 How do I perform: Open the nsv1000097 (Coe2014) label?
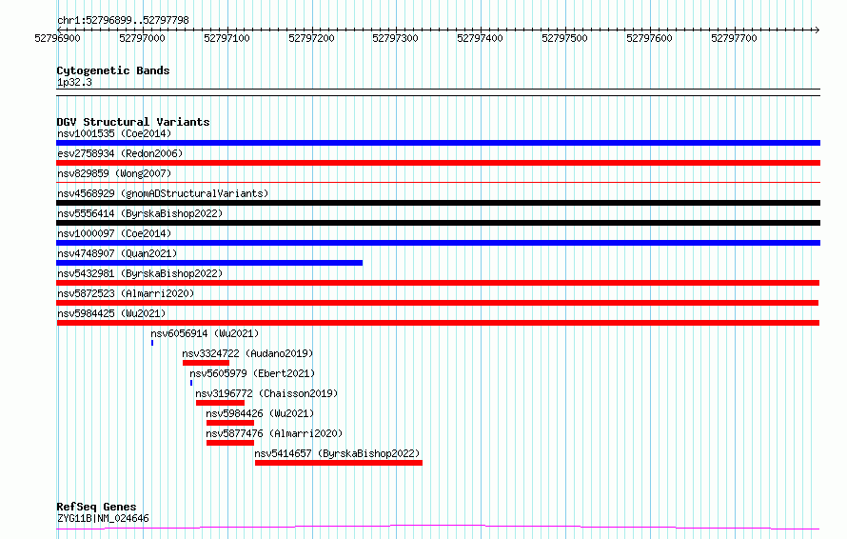pyautogui.click(x=114, y=233)
